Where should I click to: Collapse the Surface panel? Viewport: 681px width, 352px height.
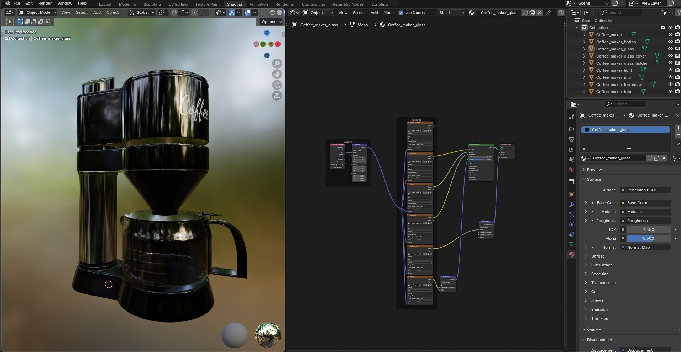coord(594,179)
